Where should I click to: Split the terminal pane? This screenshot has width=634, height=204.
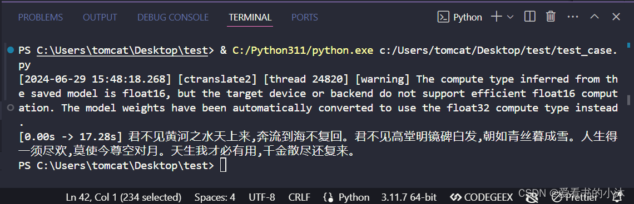tap(529, 17)
